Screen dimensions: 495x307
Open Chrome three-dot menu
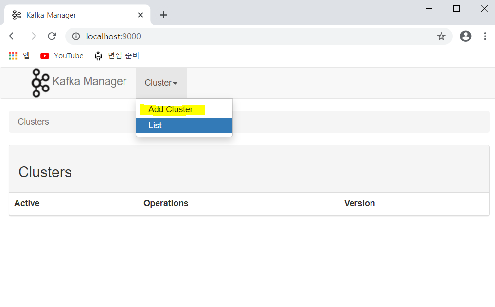click(x=485, y=36)
